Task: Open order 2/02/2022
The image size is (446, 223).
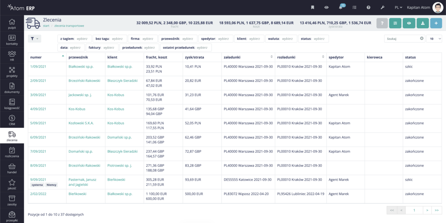Action: coord(38,194)
